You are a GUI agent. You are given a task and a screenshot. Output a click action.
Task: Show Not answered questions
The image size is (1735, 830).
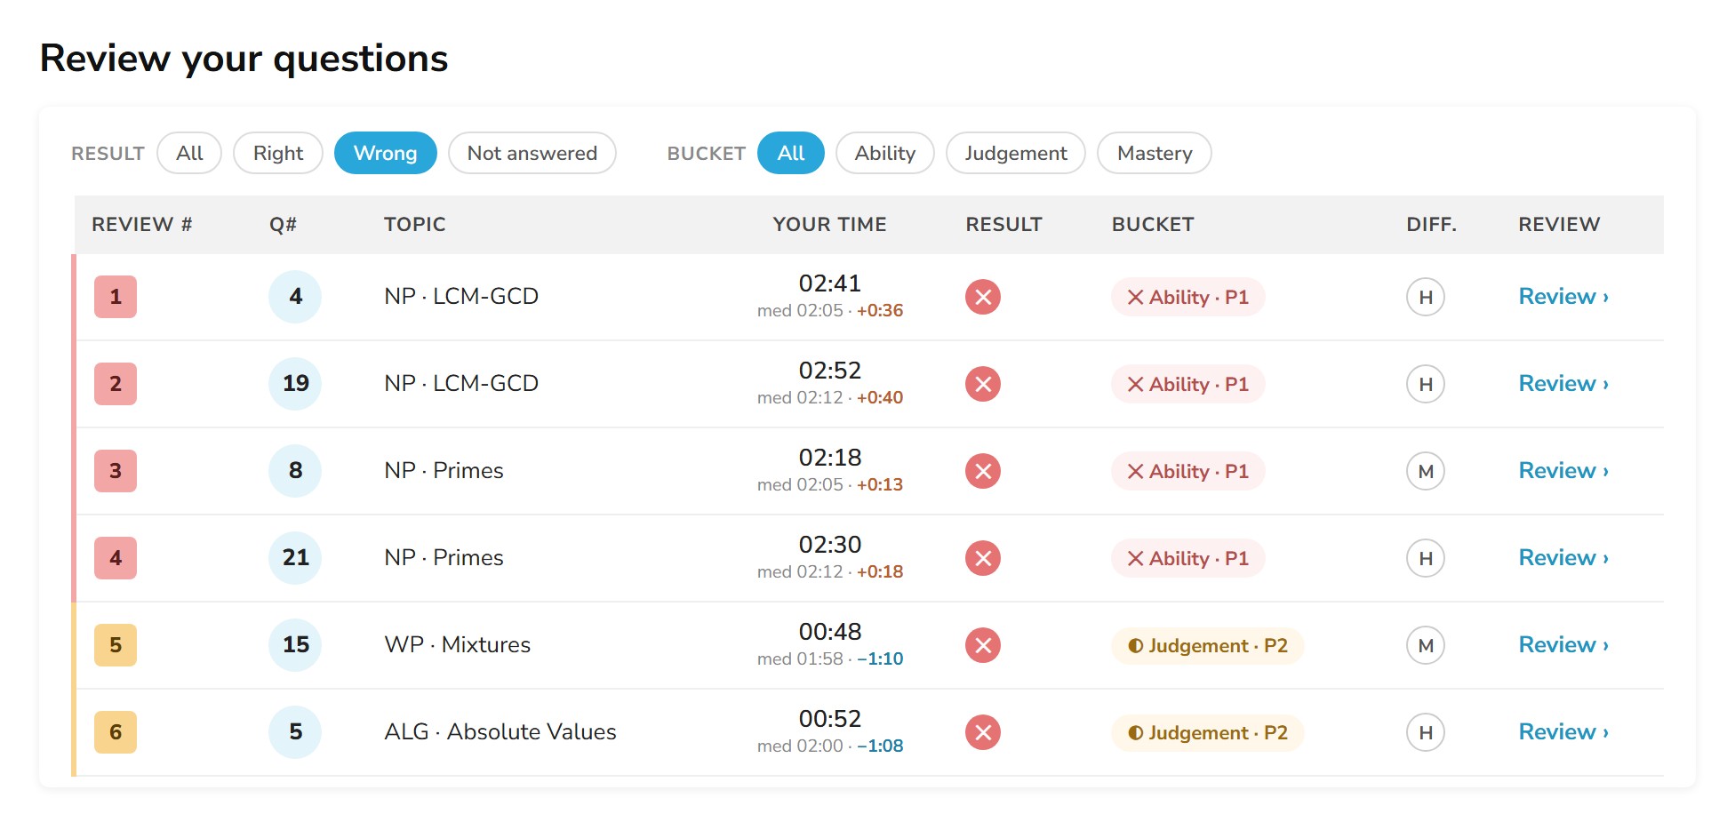(x=532, y=153)
